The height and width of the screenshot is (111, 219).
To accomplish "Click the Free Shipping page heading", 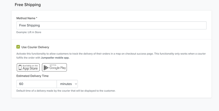I will (27, 5).
